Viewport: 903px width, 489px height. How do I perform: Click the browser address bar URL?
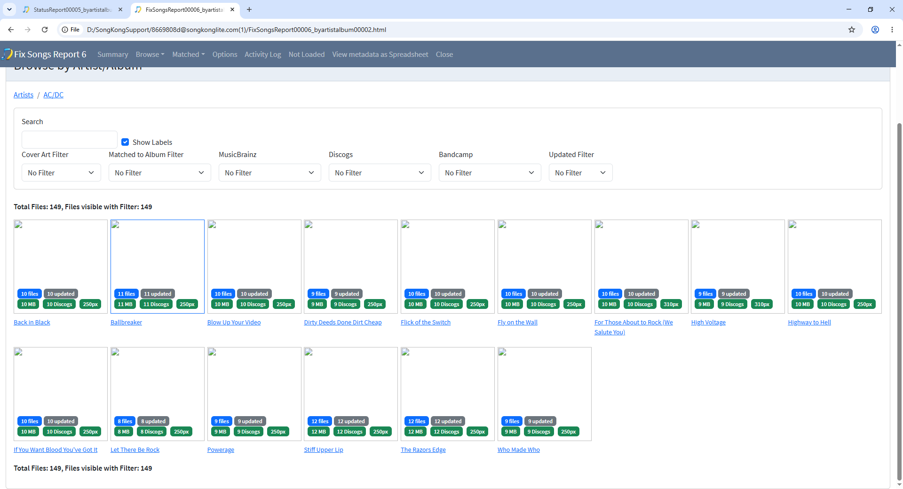pyautogui.click(x=237, y=30)
